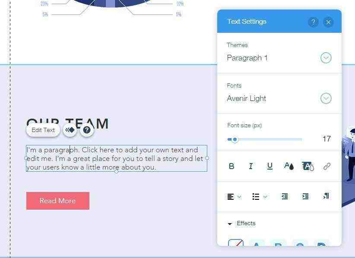Click the link icon in Text Settings
Viewport: 355px width, 258px height.
tap(326, 166)
